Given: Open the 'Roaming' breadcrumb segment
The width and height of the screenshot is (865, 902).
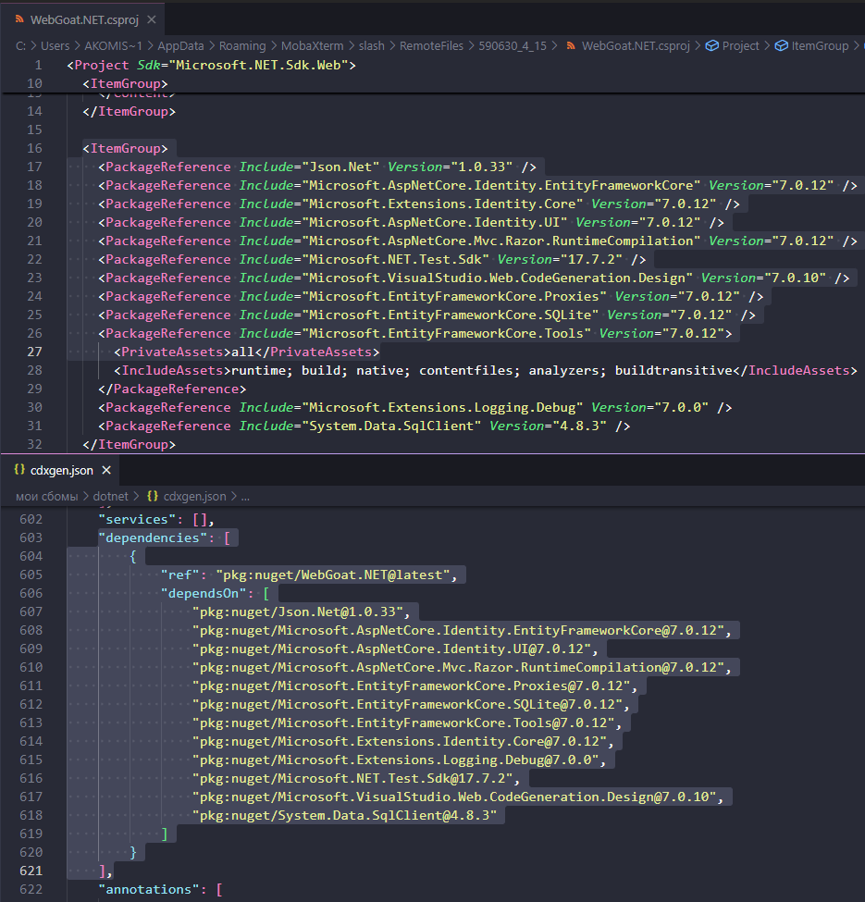Looking at the screenshot, I should point(242,46).
